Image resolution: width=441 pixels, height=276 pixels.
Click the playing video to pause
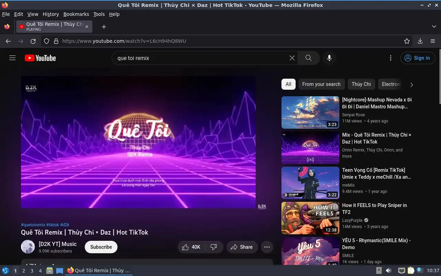tap(138, 142)
